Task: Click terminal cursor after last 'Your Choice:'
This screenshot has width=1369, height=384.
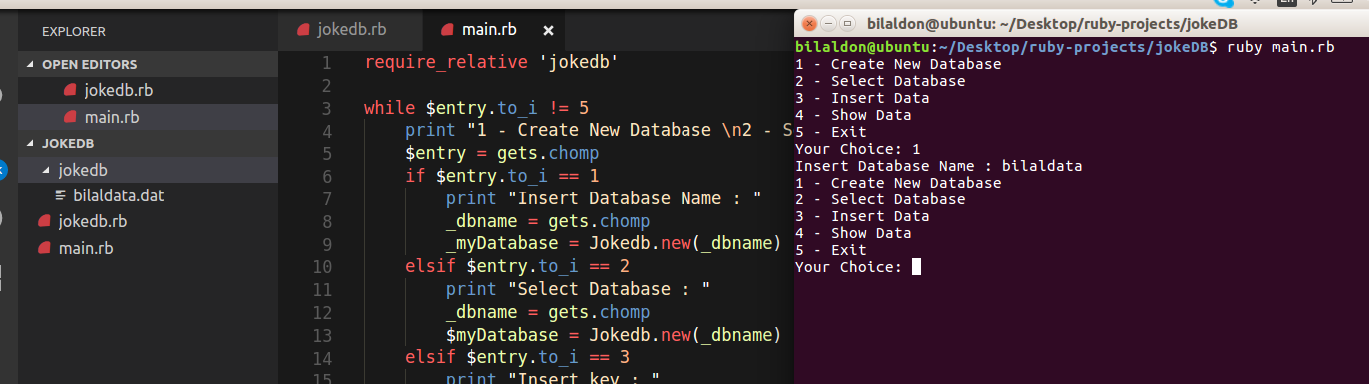Action: pos(916,267)
